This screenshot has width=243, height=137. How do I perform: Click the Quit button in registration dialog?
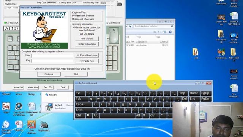[76, 74]
